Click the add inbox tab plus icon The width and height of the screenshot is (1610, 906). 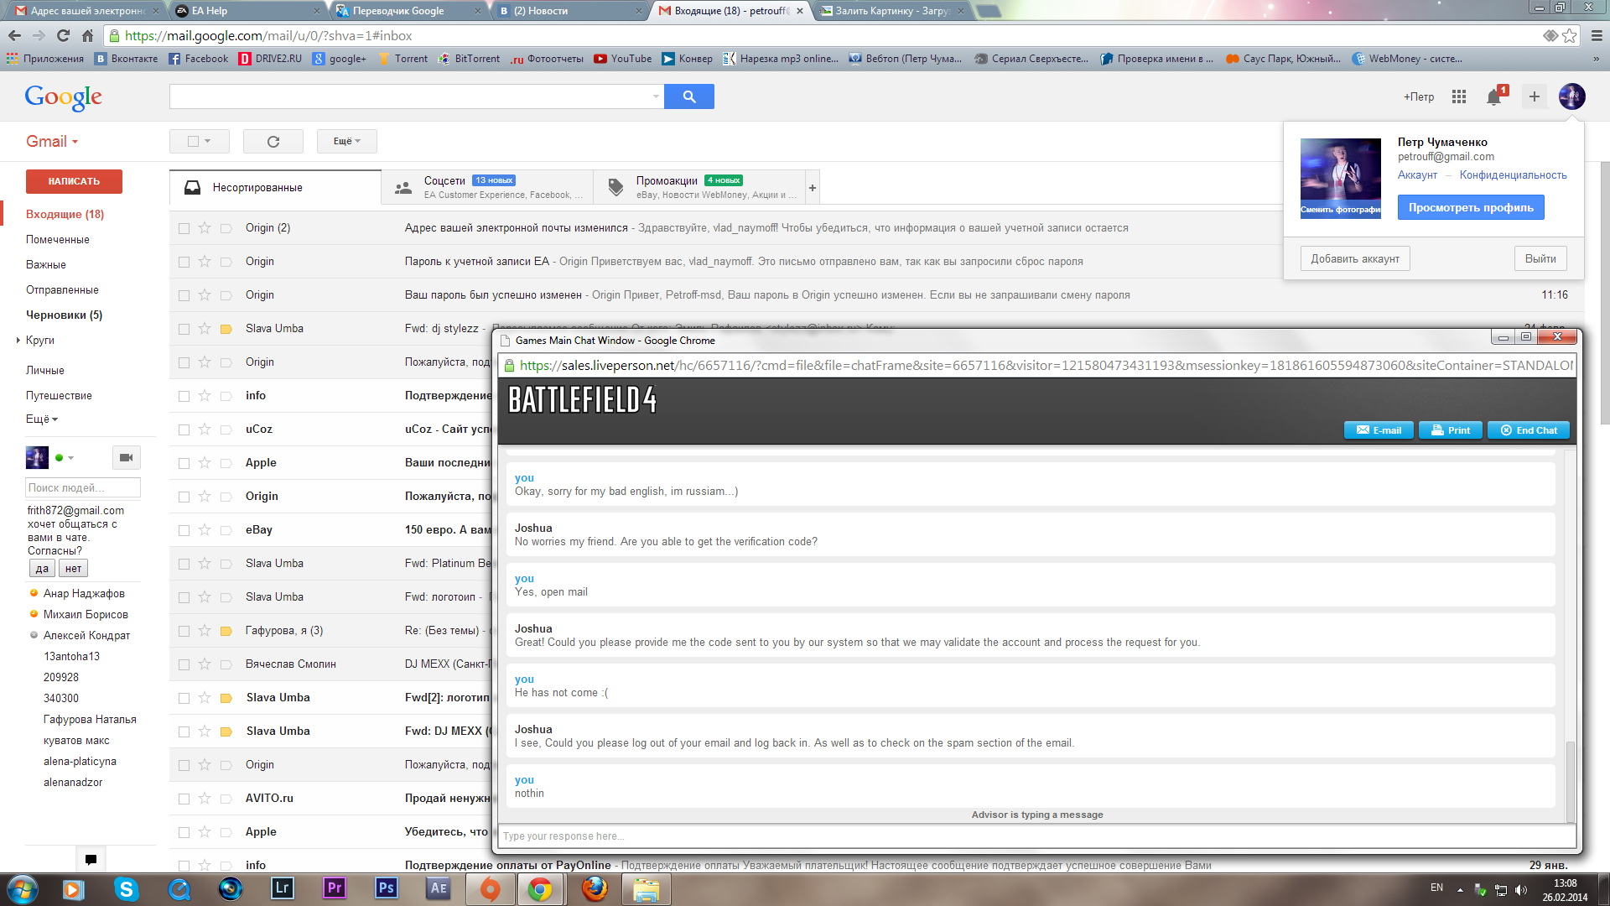pos(812,188)
